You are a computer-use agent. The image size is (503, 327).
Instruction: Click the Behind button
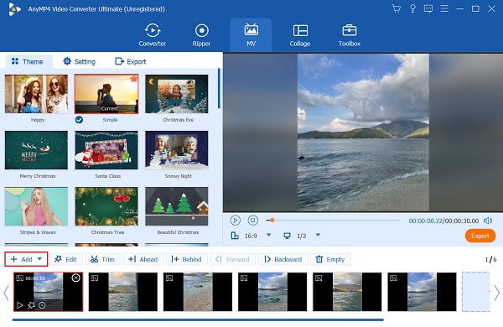coord(187,259)
